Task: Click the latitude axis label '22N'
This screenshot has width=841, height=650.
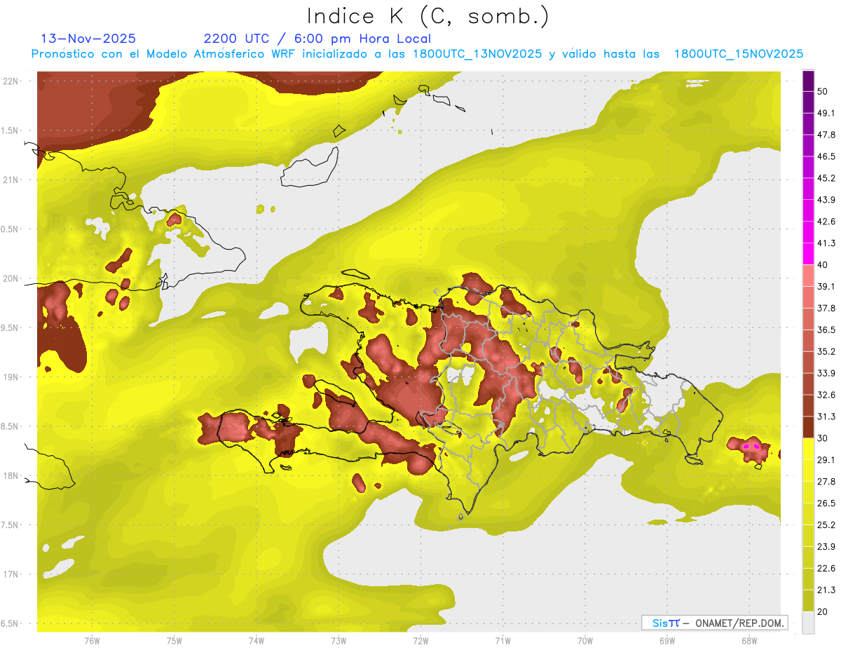Action: click(x=10, y=81)
